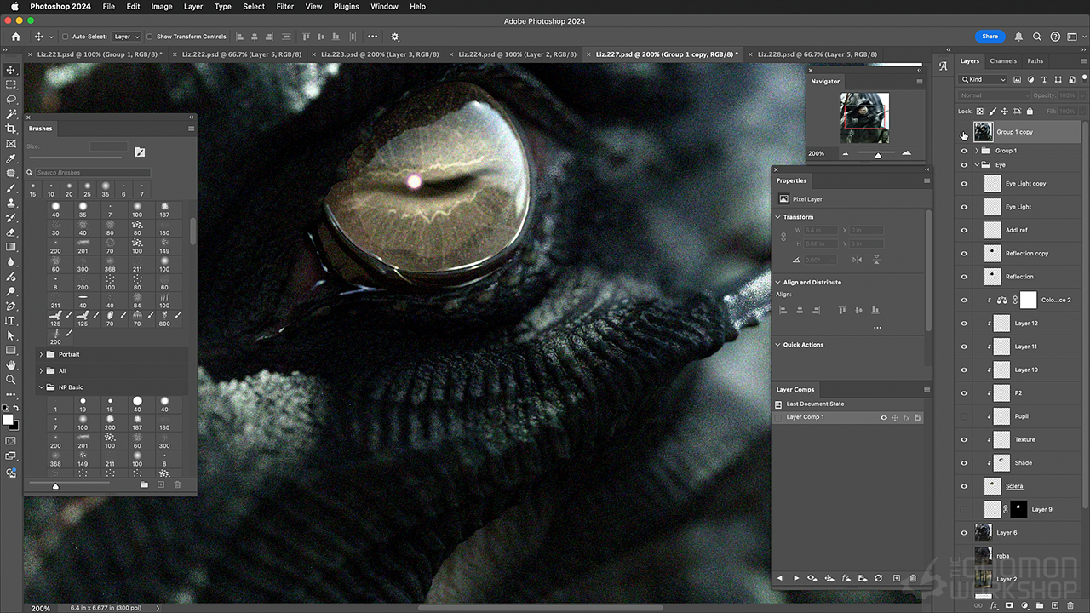Viewport: 1090px width, 613px height.
Task: Hide the Eye Light layer
Action: pos(964,207)
